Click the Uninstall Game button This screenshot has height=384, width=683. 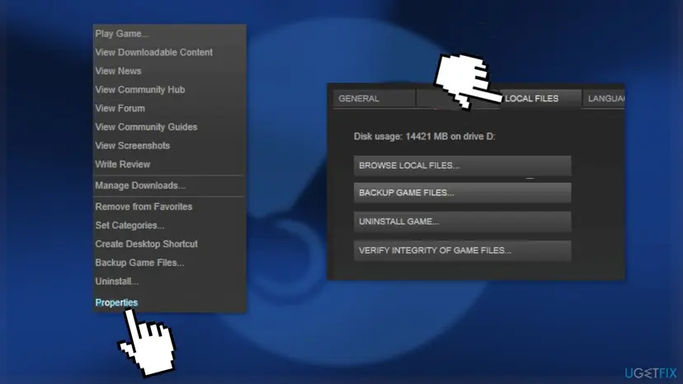(x=462, y=222)
